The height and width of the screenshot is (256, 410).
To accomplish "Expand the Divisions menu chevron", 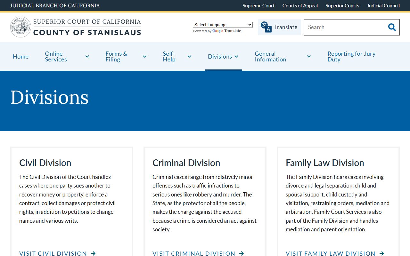I will click(236, 57).
